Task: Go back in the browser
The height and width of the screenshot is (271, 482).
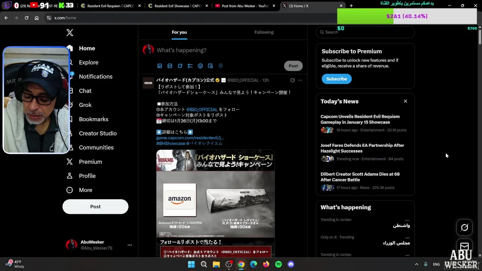Action: [x=6, y=18]
